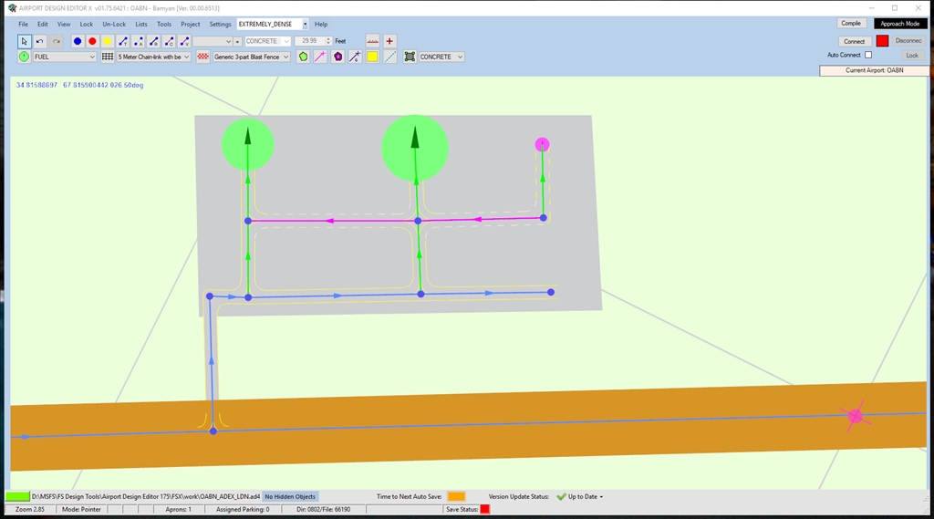Click the yellow square color swatch
The image size is (934, 519).
tap(372, 57)
